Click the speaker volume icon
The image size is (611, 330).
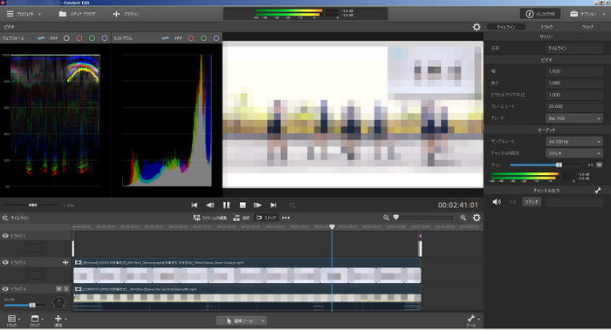click(497, 202)
